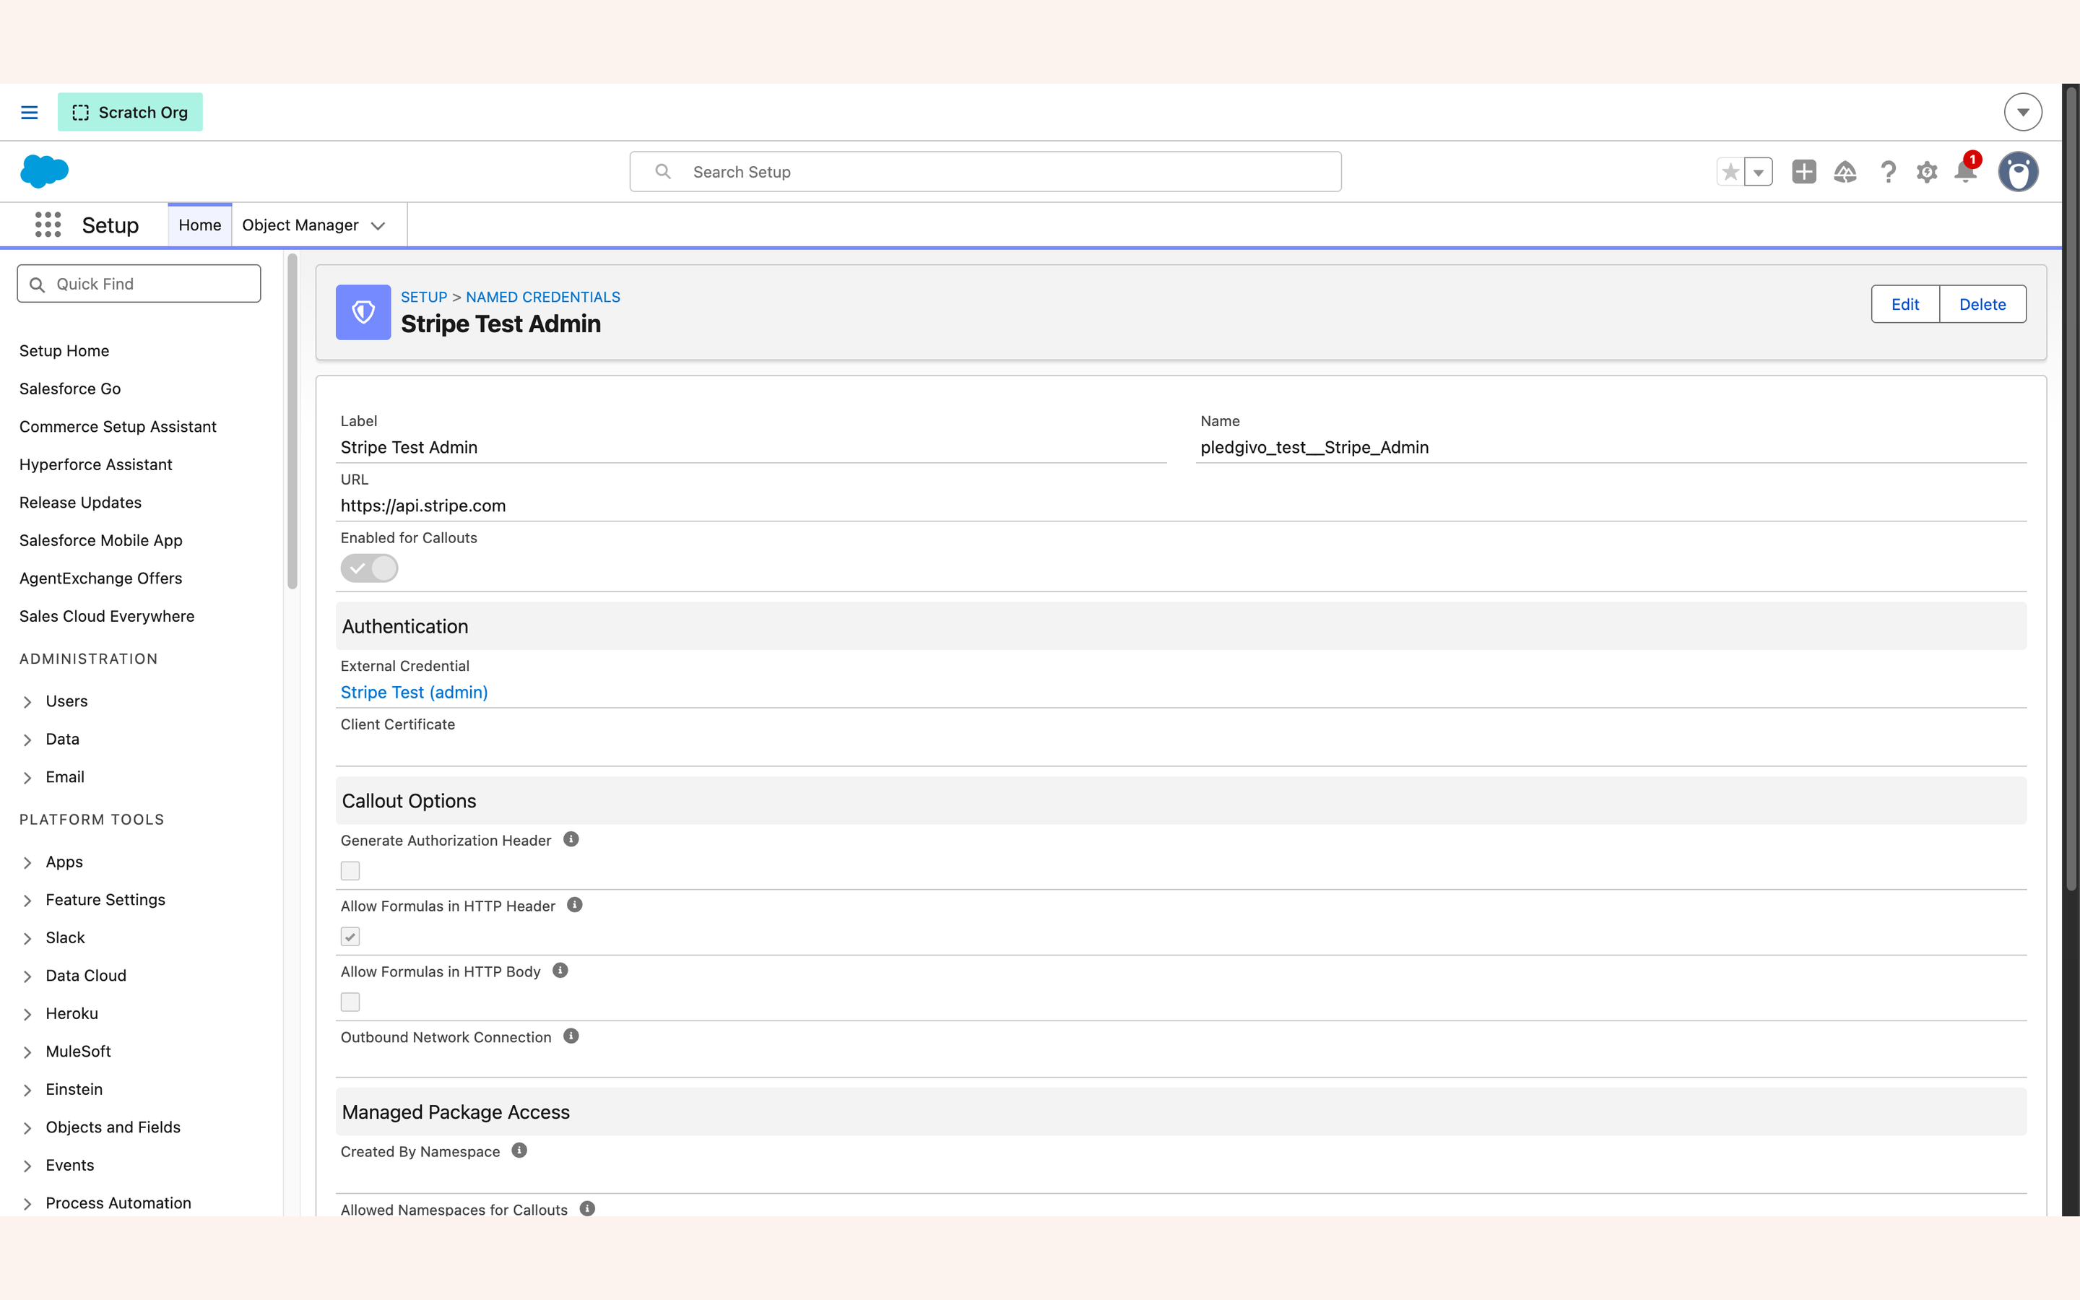Click the Scratch Org badge

pos(130,113)
